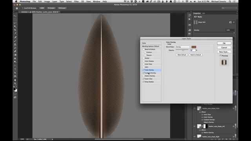This screenshot has height=141, width=251.
Task: Select the Crop tool
Action: click(x=15, y=30)
